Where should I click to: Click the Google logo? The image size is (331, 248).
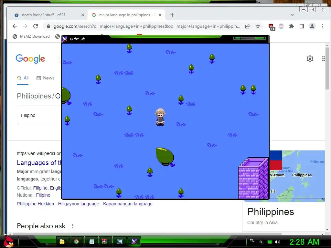point(30,59)
